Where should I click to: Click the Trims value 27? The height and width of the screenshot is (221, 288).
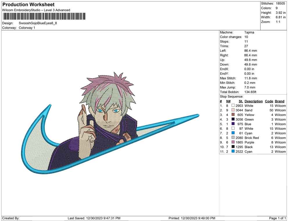[x=246, y=46]
